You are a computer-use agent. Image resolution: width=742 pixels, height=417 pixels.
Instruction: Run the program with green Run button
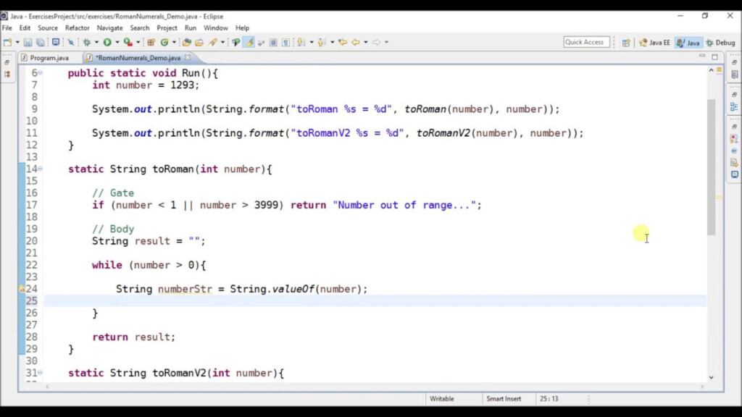(x=107, y=43)
